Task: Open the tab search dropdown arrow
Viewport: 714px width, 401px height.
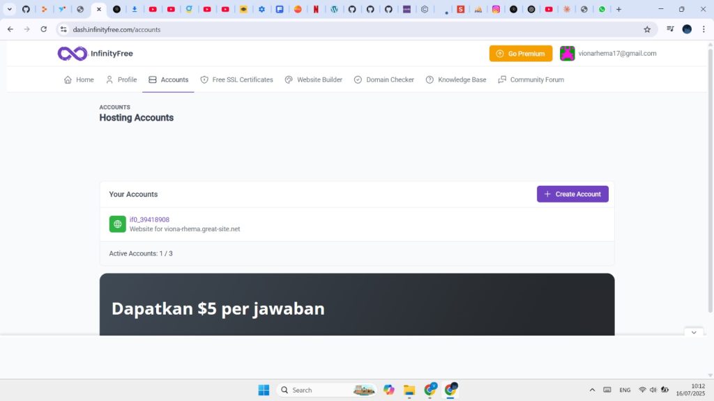Action: pyautogui.click(x=10, y=10)
